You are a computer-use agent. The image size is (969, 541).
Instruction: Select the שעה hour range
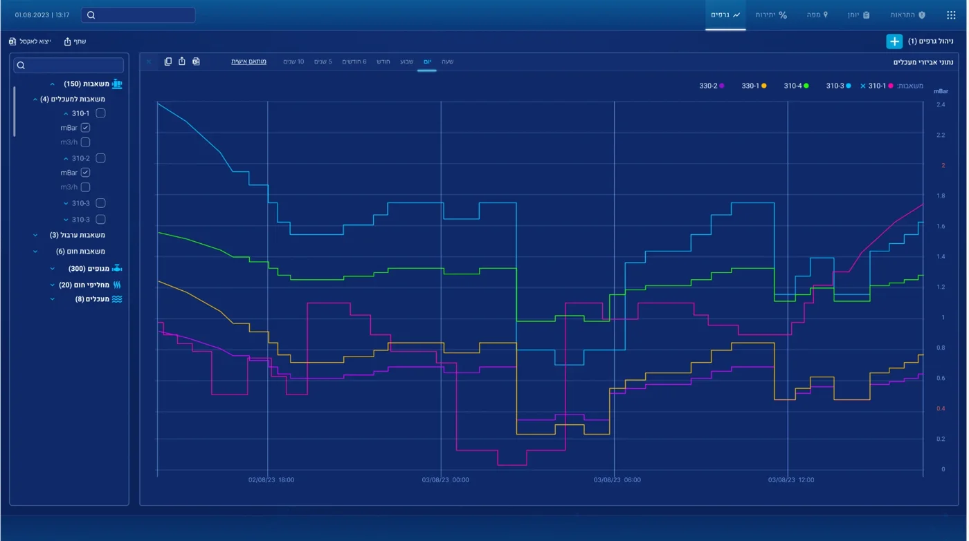click(448, 61)
